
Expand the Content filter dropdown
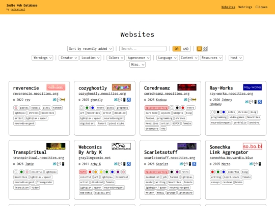pyautogui.click(x=189, y=58)
